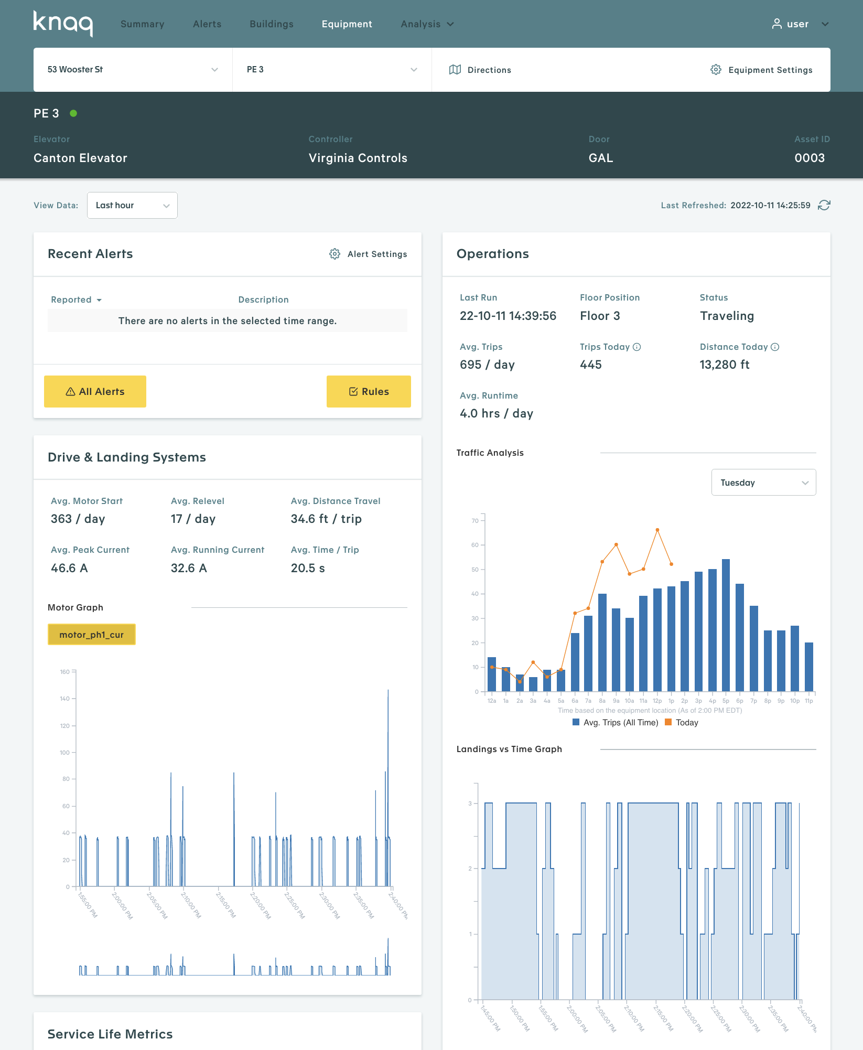
Task: Click the Directions map icon
Action: click(455, 70)
